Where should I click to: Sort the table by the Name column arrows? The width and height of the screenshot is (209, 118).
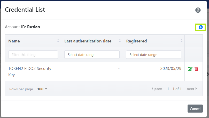pyautogui.click(x=58, y=41)
